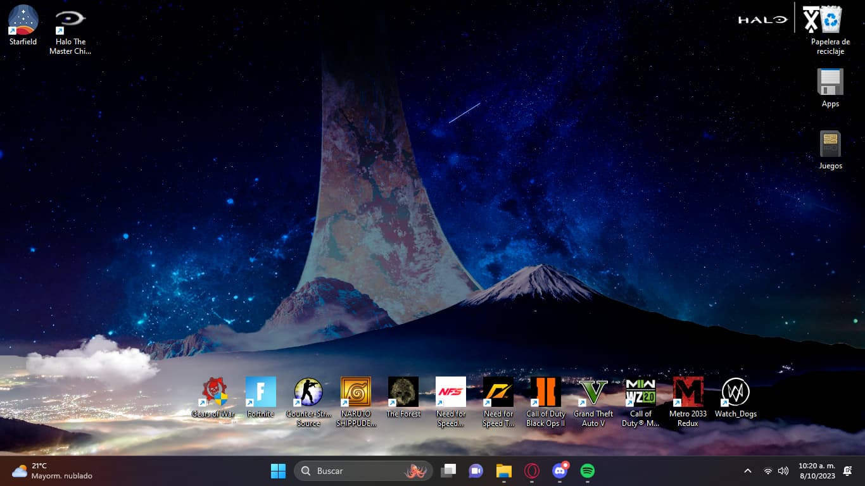Select The Forest game shortcut
The image size is (865, 486).
point(403,397)
